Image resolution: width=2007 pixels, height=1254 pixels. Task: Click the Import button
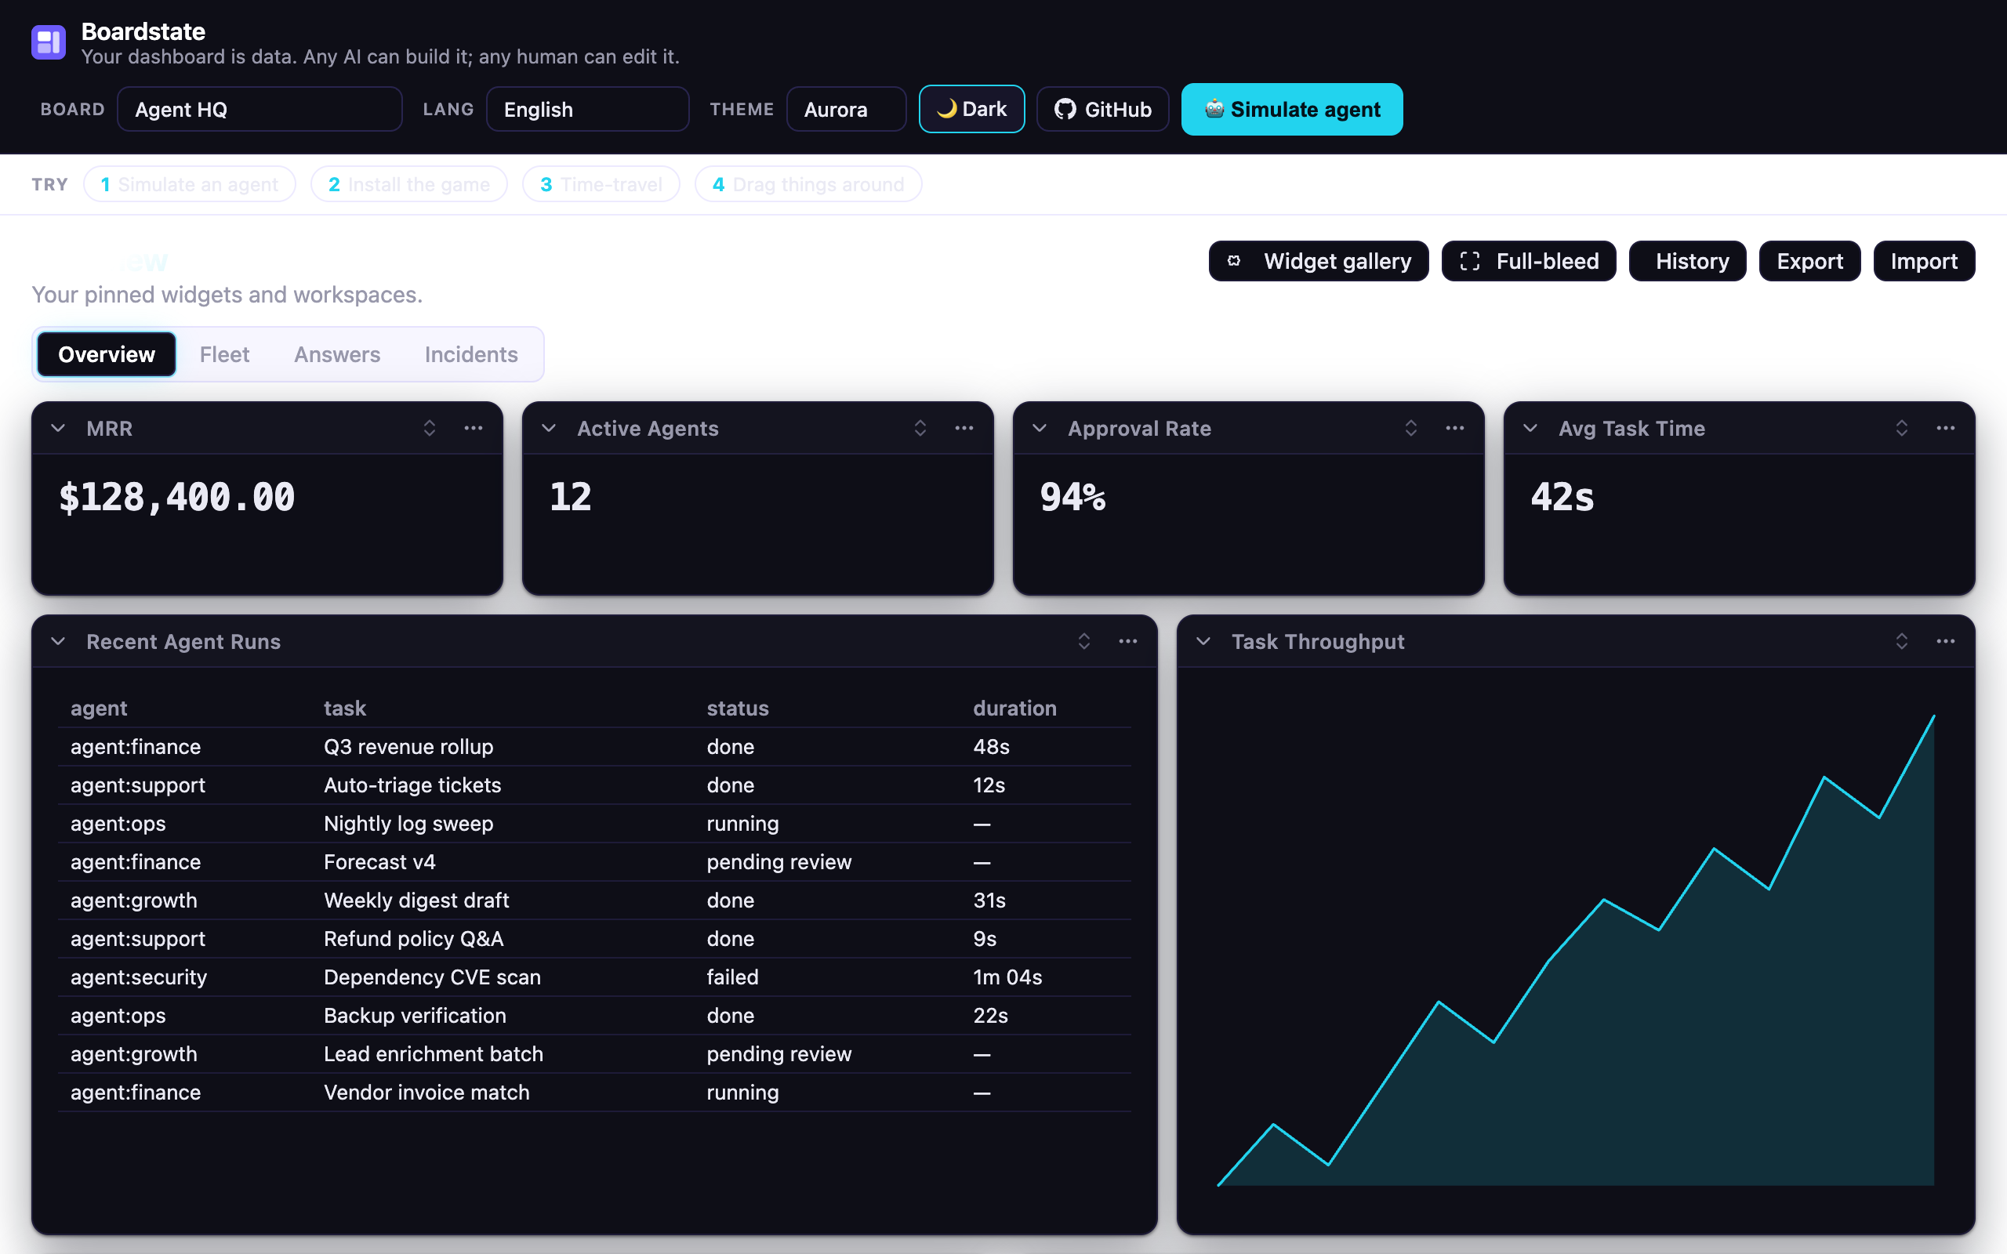[1924, 261]
